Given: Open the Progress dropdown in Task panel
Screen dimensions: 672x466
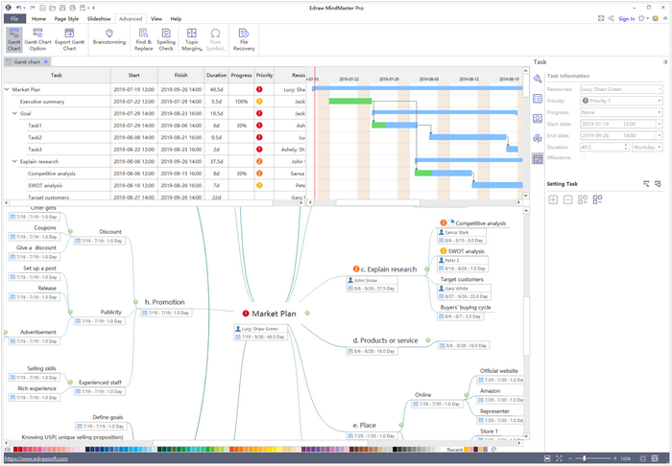Looking at the screenshot, I should (x=660, y=112).
